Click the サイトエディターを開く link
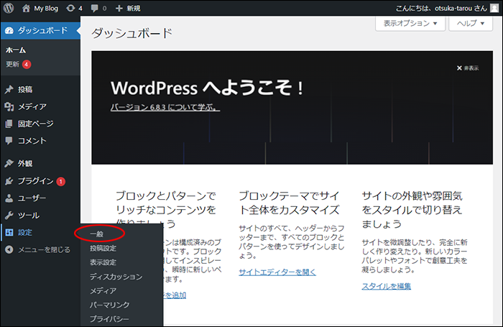This screenshot has width=503, height=327. click(277, 272)
